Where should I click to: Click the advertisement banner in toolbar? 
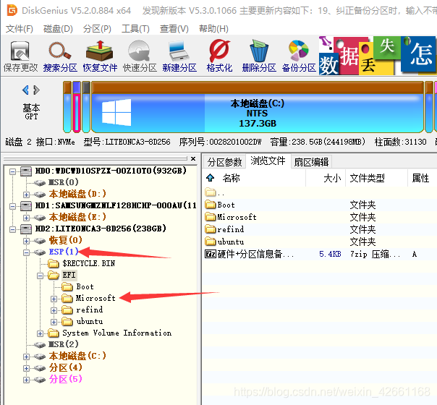(x=378, y=56)
